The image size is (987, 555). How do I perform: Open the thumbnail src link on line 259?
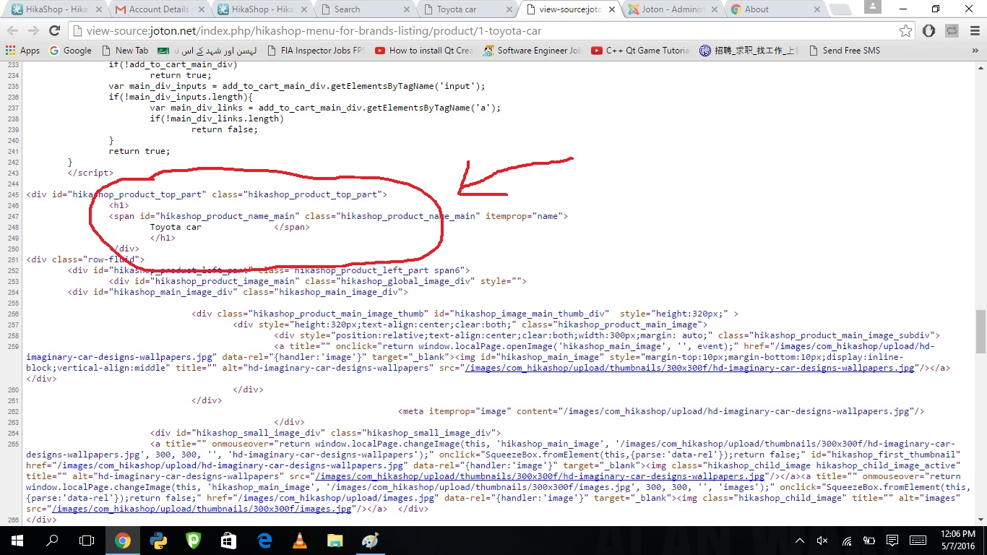(690, 368)
